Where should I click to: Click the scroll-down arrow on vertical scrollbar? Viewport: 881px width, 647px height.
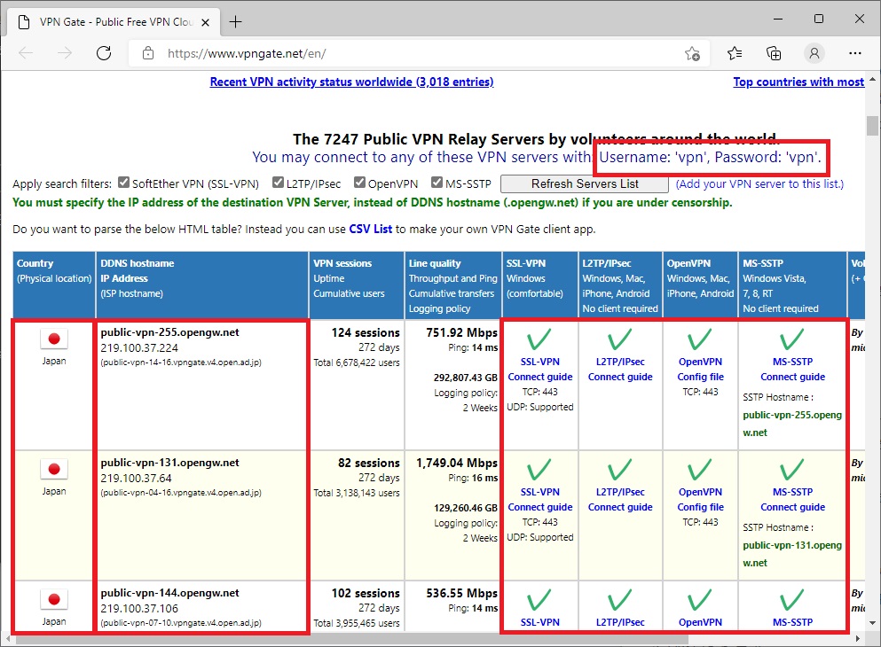872,623
